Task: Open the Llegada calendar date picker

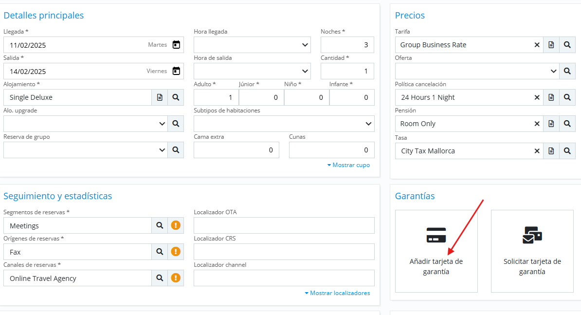Action: 176,45
